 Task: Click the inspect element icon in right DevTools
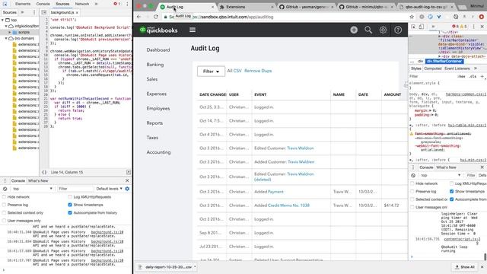[x=413, y=27]
